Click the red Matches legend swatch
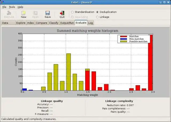This screenshot has height=122, width=171. (x=123, y=36)
